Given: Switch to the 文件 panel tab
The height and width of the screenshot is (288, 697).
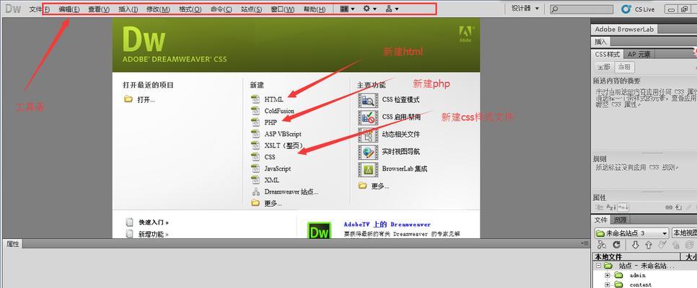Looking at the screenshot, I should pyautogui.click(x=600, y=220).
